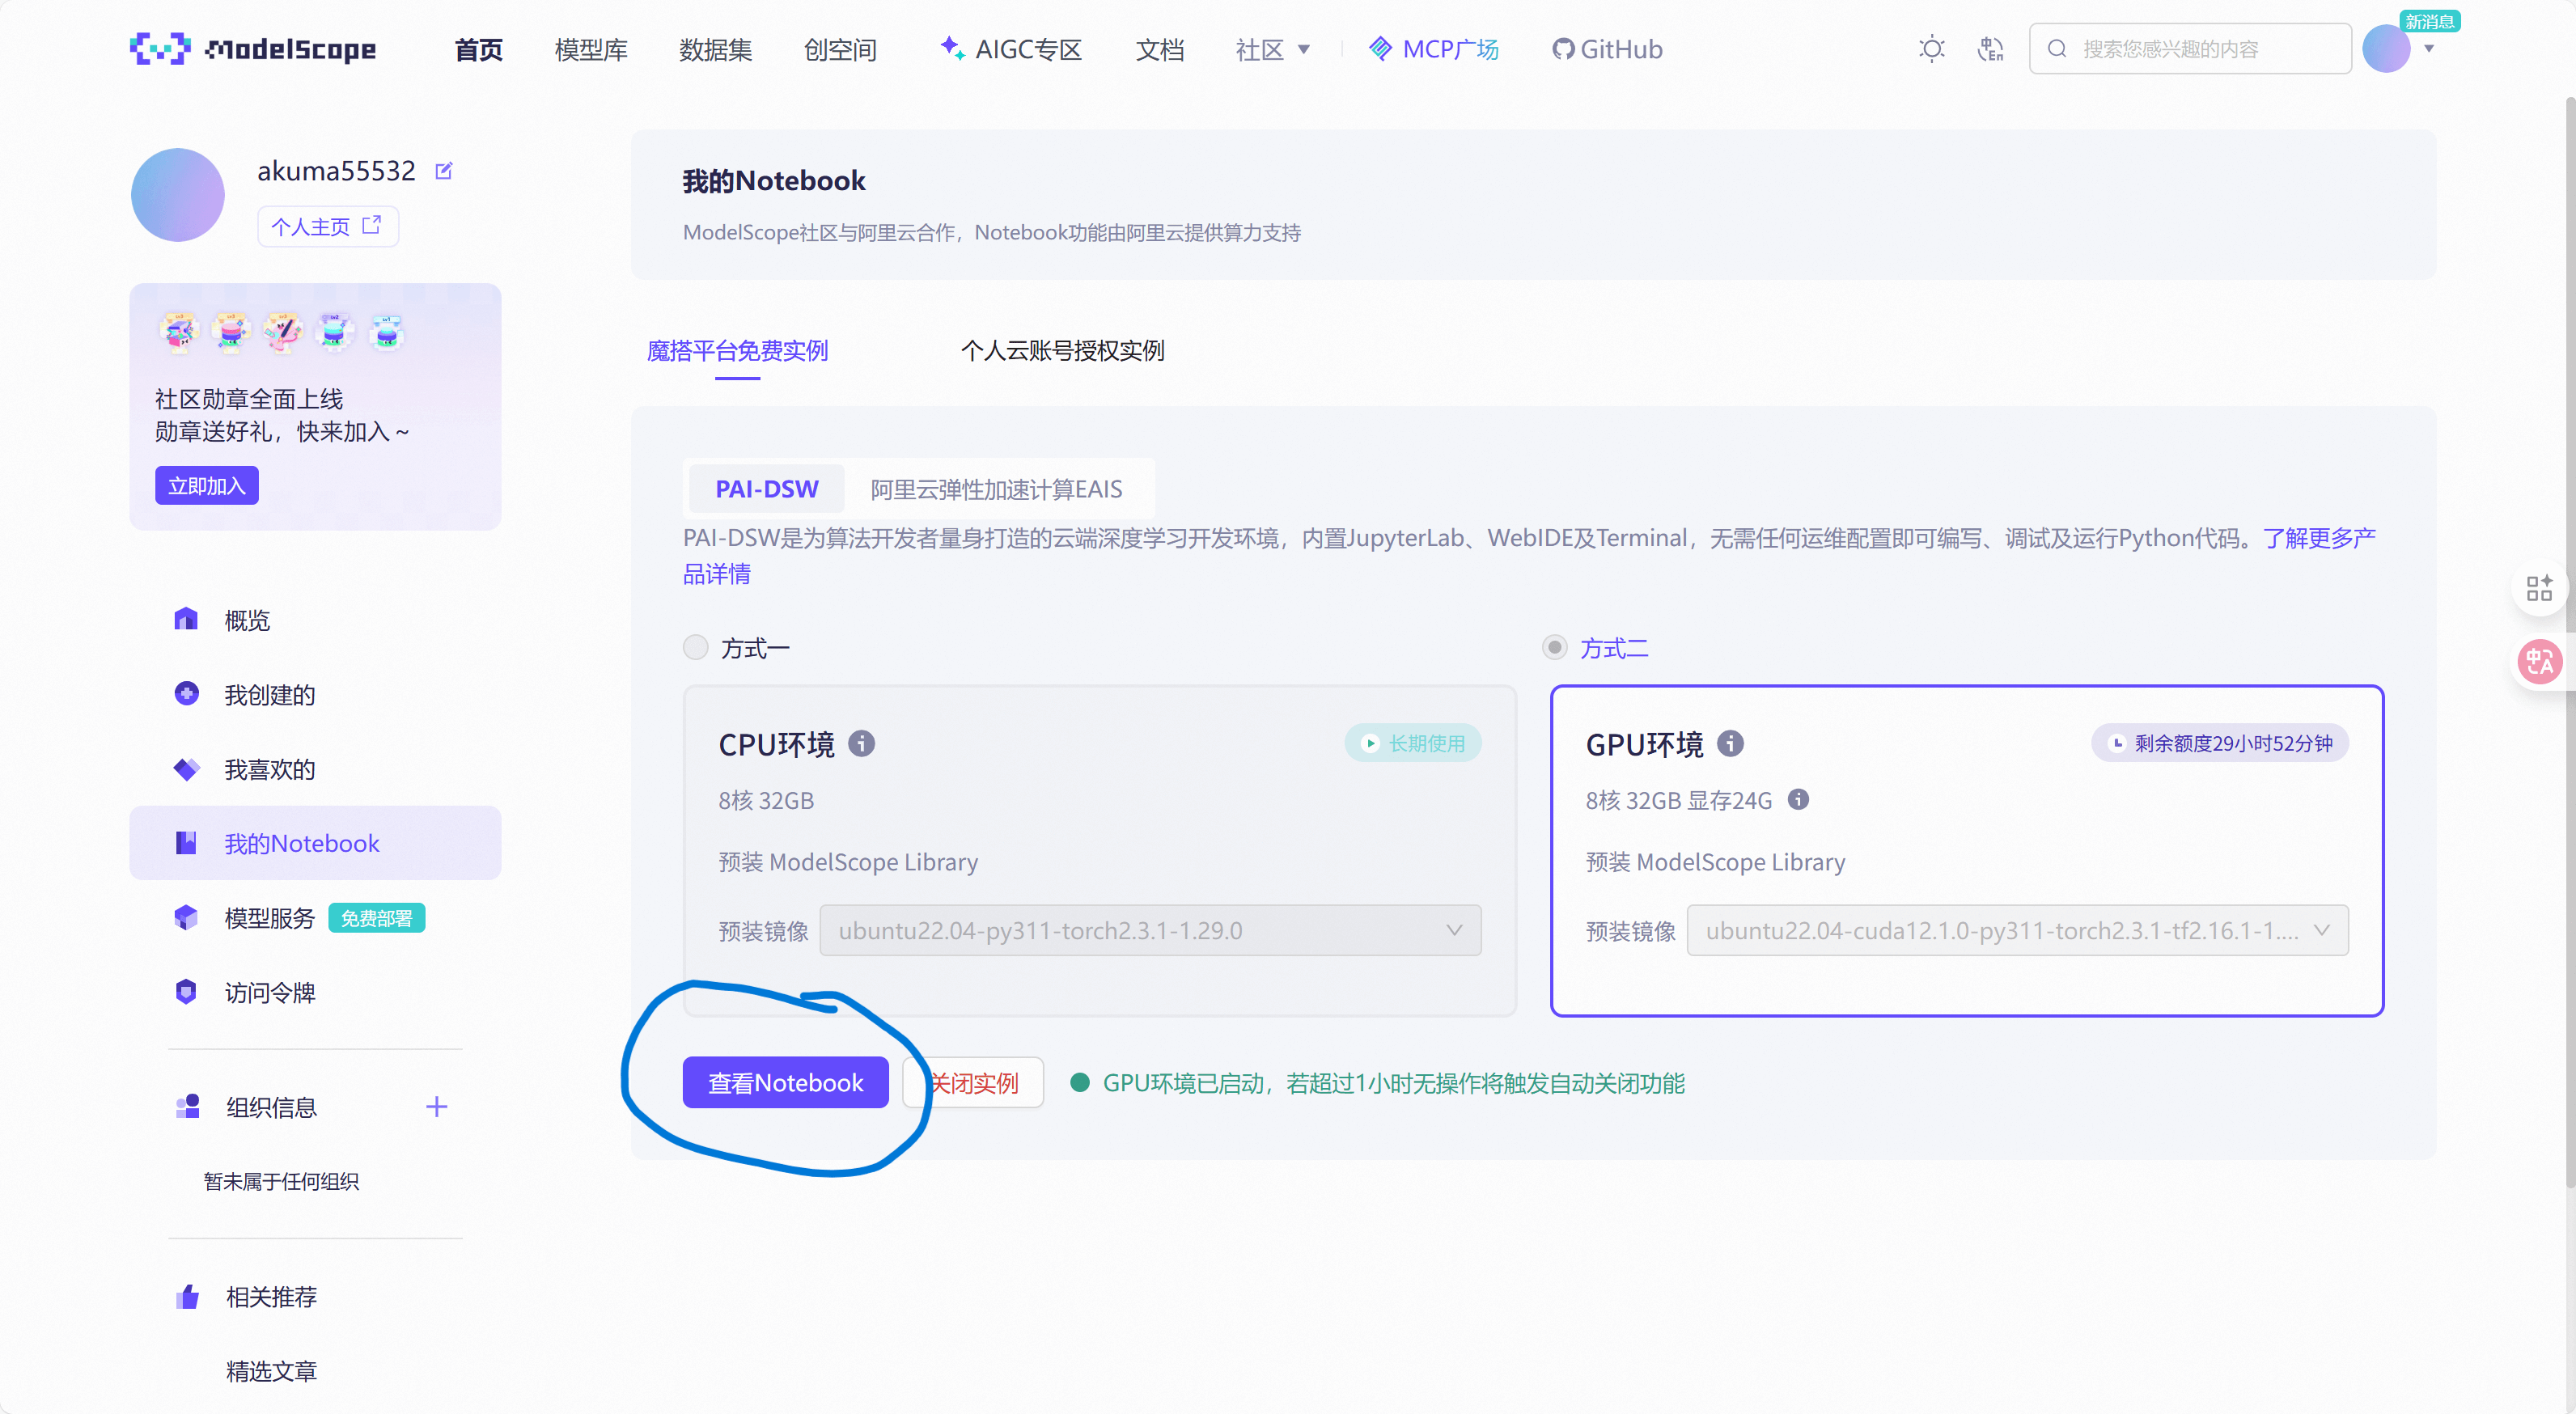Image resolution: width=2576 pixels, height=1414 pixels.
Task: Click the edit icon next to akuma55532
Action: click(444, 171)
